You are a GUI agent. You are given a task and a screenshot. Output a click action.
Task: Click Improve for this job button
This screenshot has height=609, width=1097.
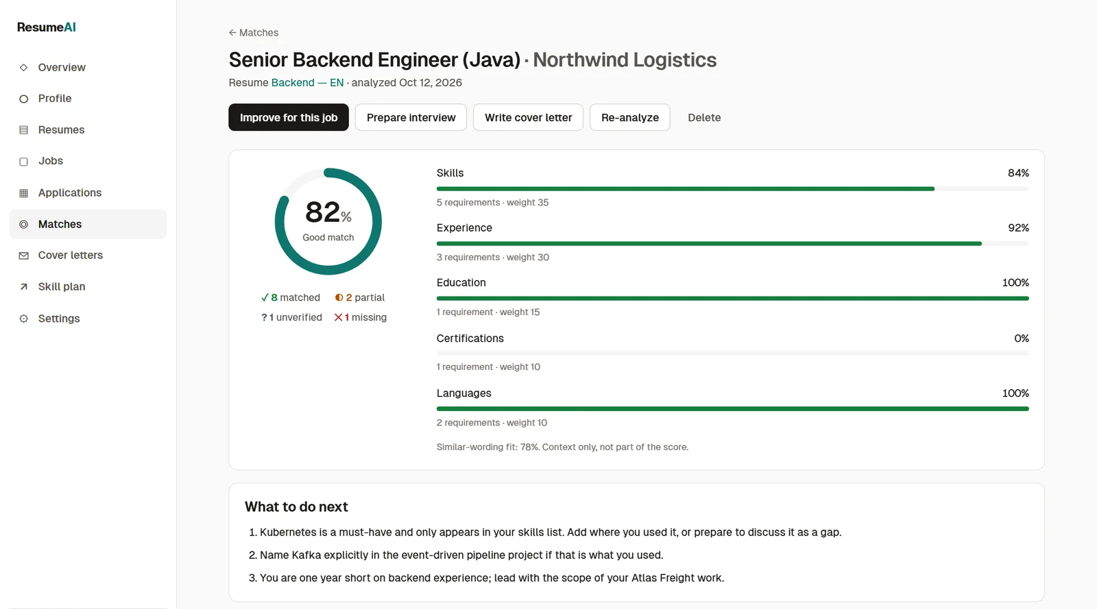(x=289, y=117)
